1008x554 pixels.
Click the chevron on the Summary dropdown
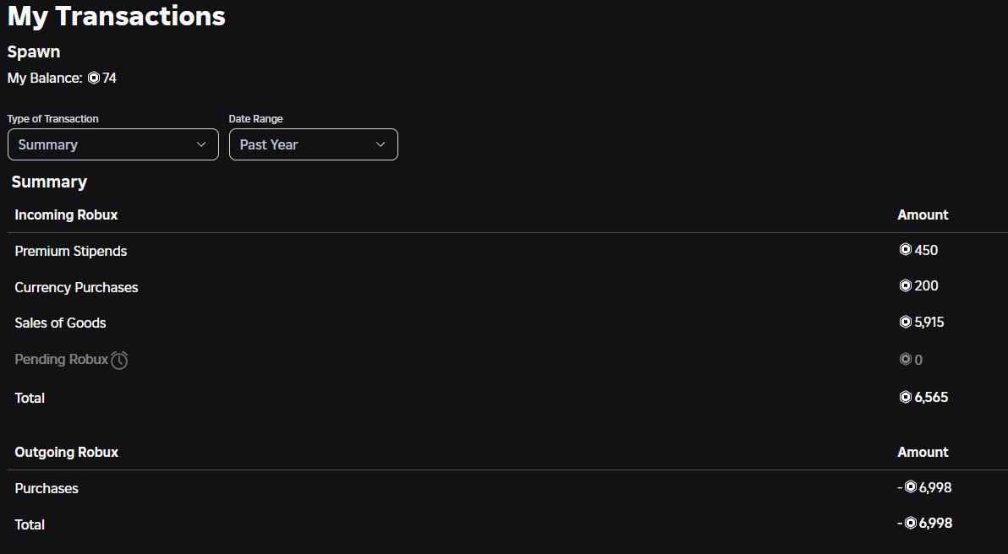(201, 144)
